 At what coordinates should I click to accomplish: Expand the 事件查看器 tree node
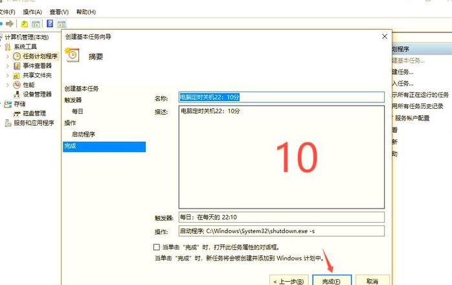click(x=8, y=66)
